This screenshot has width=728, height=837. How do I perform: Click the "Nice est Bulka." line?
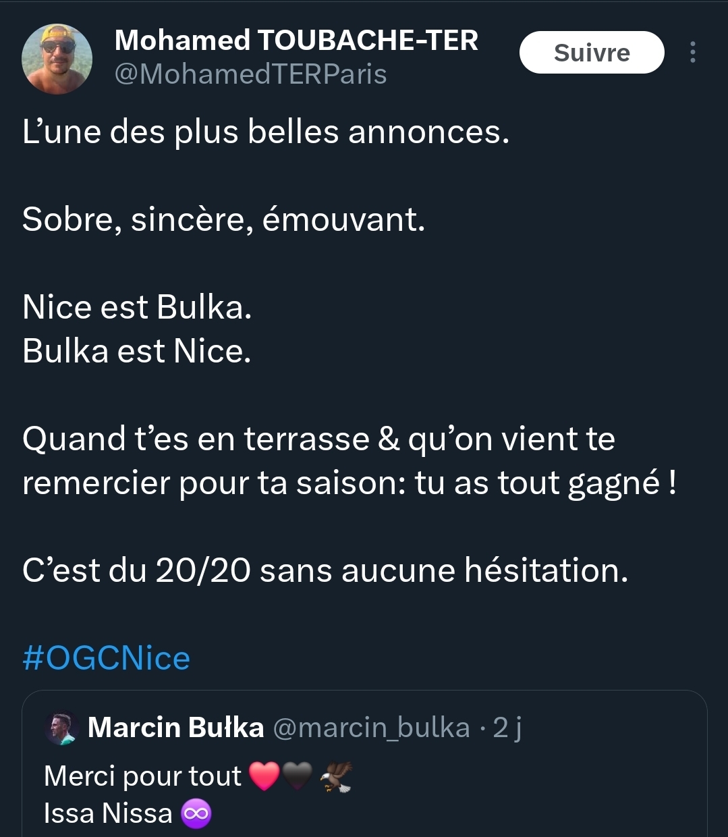click(137, 307)
